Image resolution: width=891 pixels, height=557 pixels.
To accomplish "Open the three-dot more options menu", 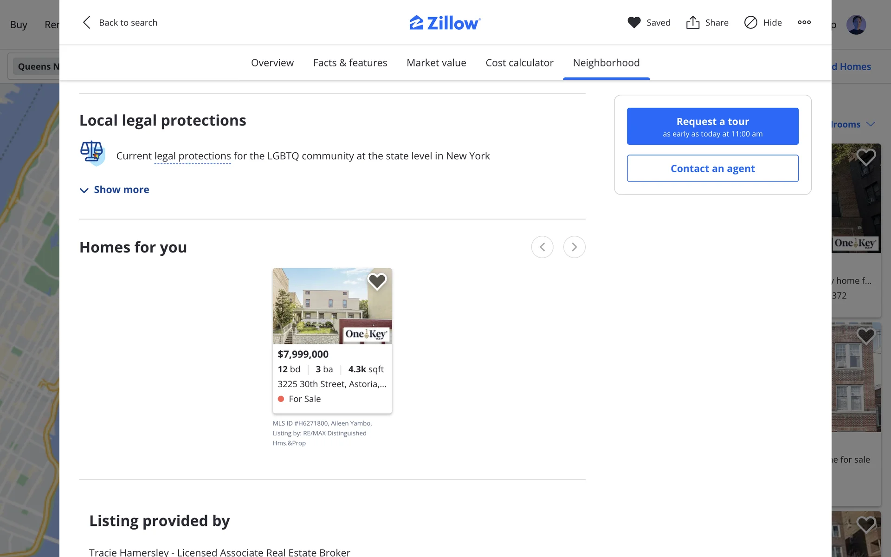I will click(804, 22).
